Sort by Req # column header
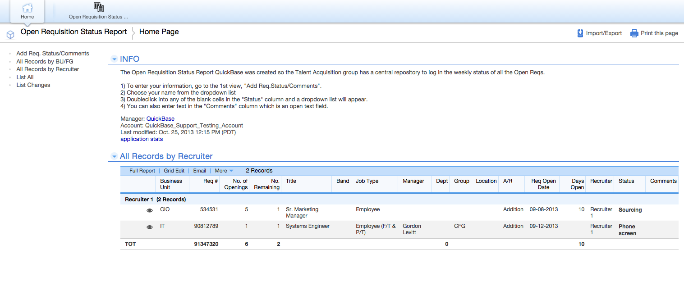Screen dimensions: 684x286 [x=210, y=181]
